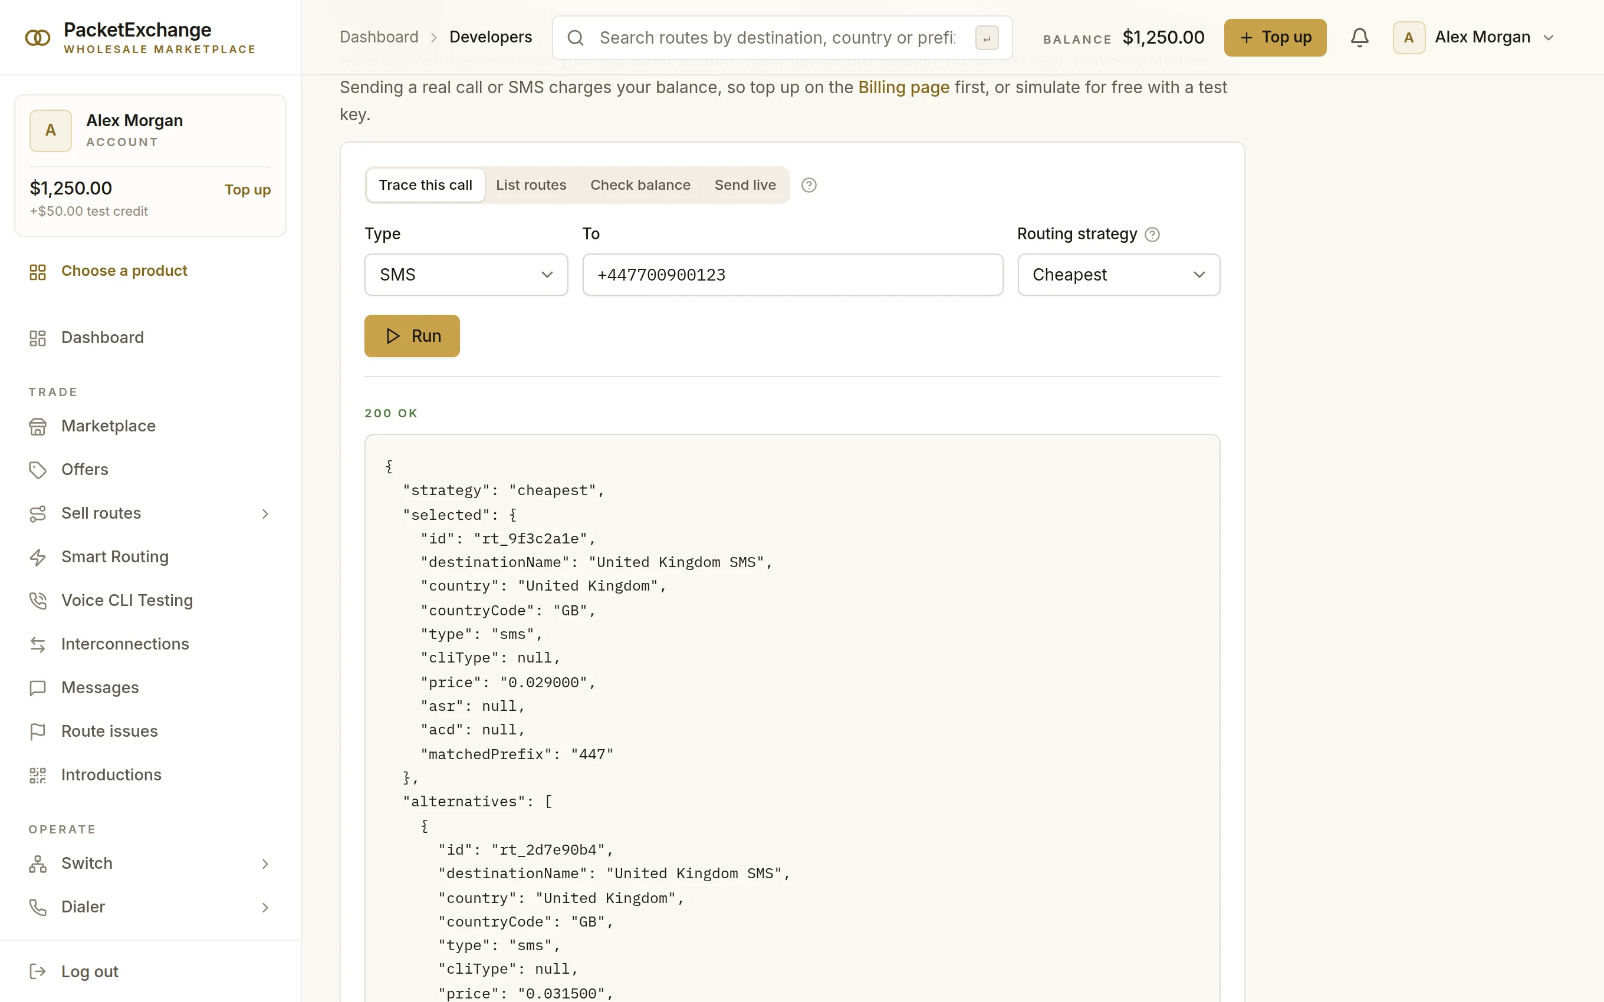Open the notifications bell
1604x1002 pixels.
tap(1359, 37)
